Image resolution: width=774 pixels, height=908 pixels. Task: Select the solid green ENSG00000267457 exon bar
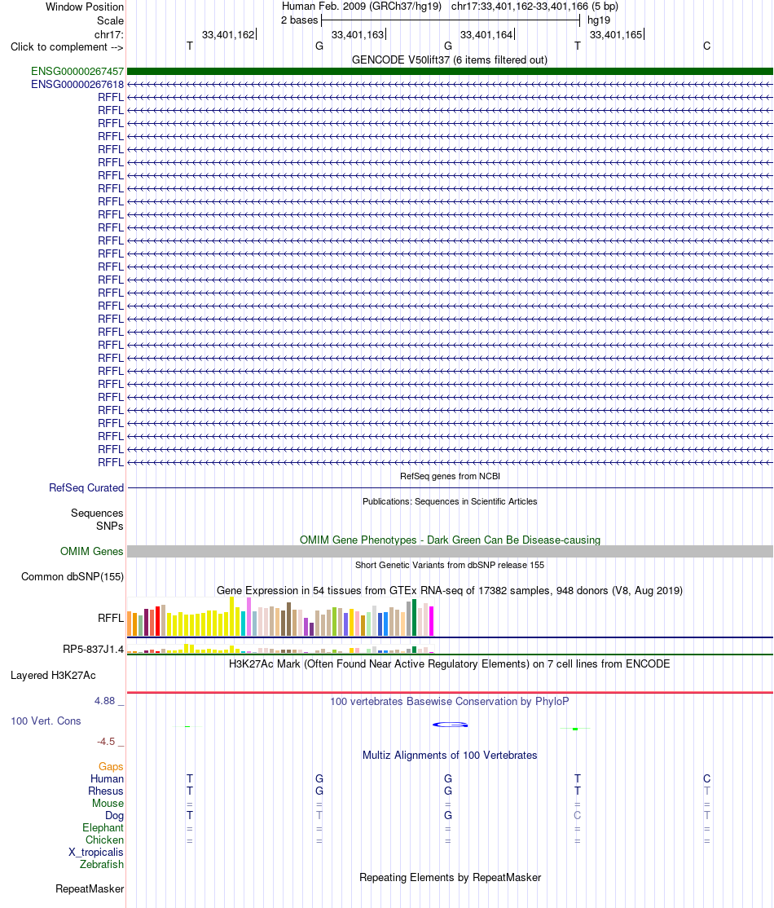click(450, 71)
